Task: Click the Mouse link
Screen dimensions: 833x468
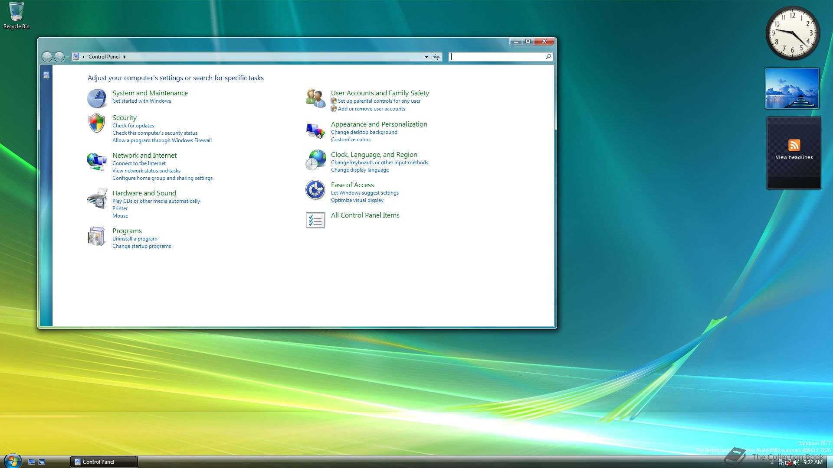Action: tap(120, 216)
